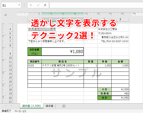
Task: Click the 金額 table header
Action: point(120,62)
